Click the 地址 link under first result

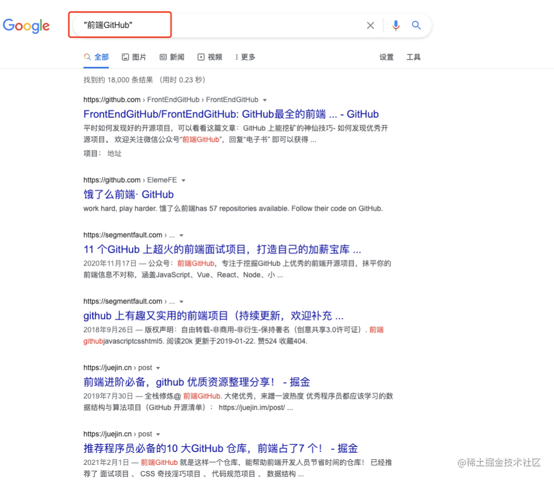[x=115, y=154]
